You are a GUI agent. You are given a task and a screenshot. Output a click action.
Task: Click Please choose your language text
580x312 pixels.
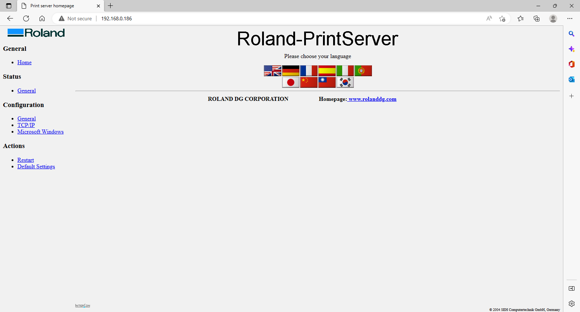(x=318, y=56)
